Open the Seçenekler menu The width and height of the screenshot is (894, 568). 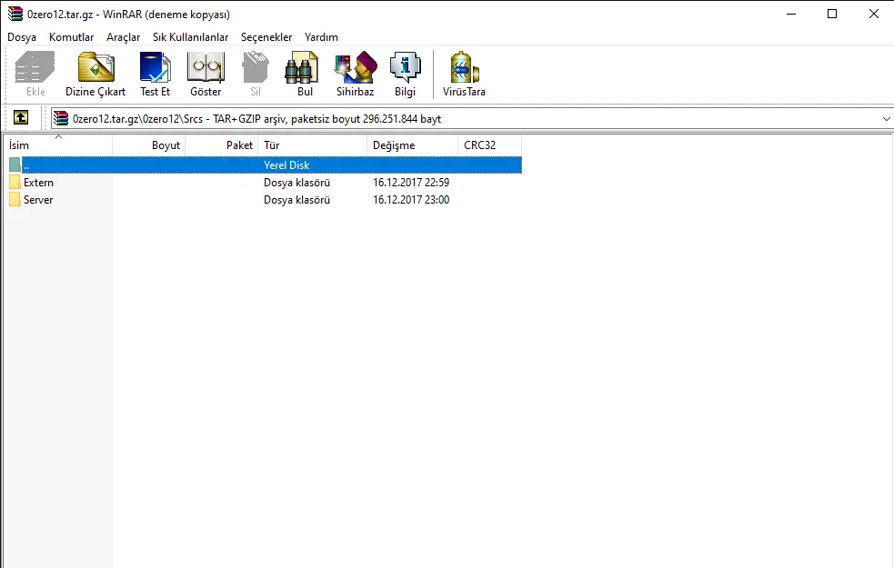(266, 37)
